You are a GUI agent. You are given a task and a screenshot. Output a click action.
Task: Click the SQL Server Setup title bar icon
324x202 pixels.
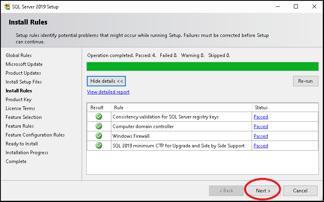tap(7, 6)
